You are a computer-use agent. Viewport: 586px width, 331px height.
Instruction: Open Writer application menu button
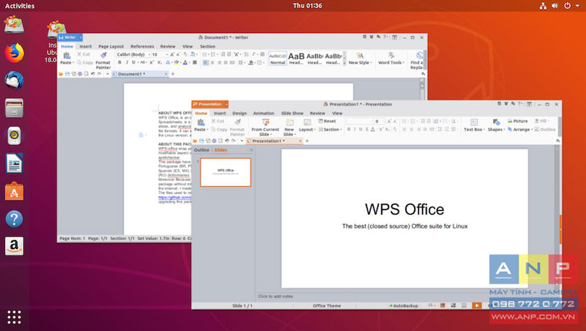70,37
